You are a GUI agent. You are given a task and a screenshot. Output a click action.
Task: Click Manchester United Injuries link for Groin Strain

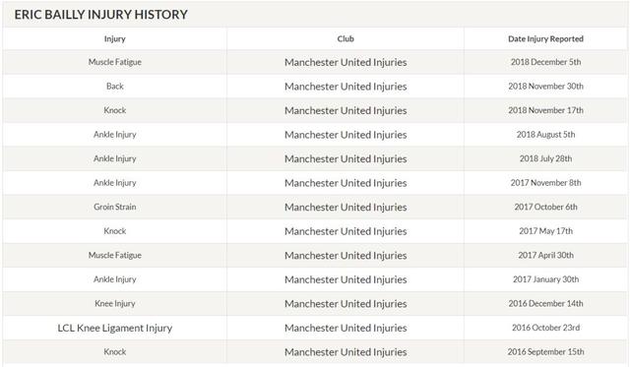[x=346, y=208]
